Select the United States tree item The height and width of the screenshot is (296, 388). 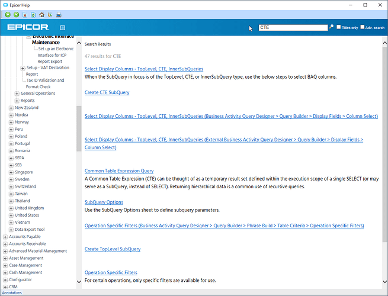27,215
